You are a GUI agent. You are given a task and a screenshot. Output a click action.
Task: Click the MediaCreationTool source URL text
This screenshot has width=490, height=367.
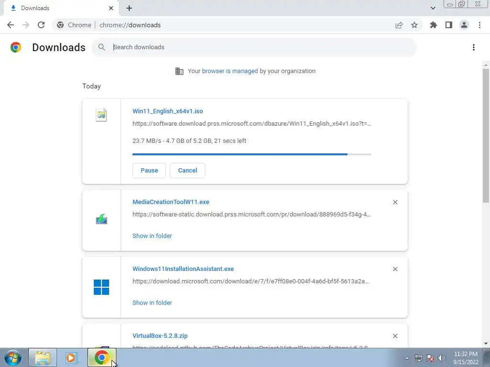(x=252, y=215)
